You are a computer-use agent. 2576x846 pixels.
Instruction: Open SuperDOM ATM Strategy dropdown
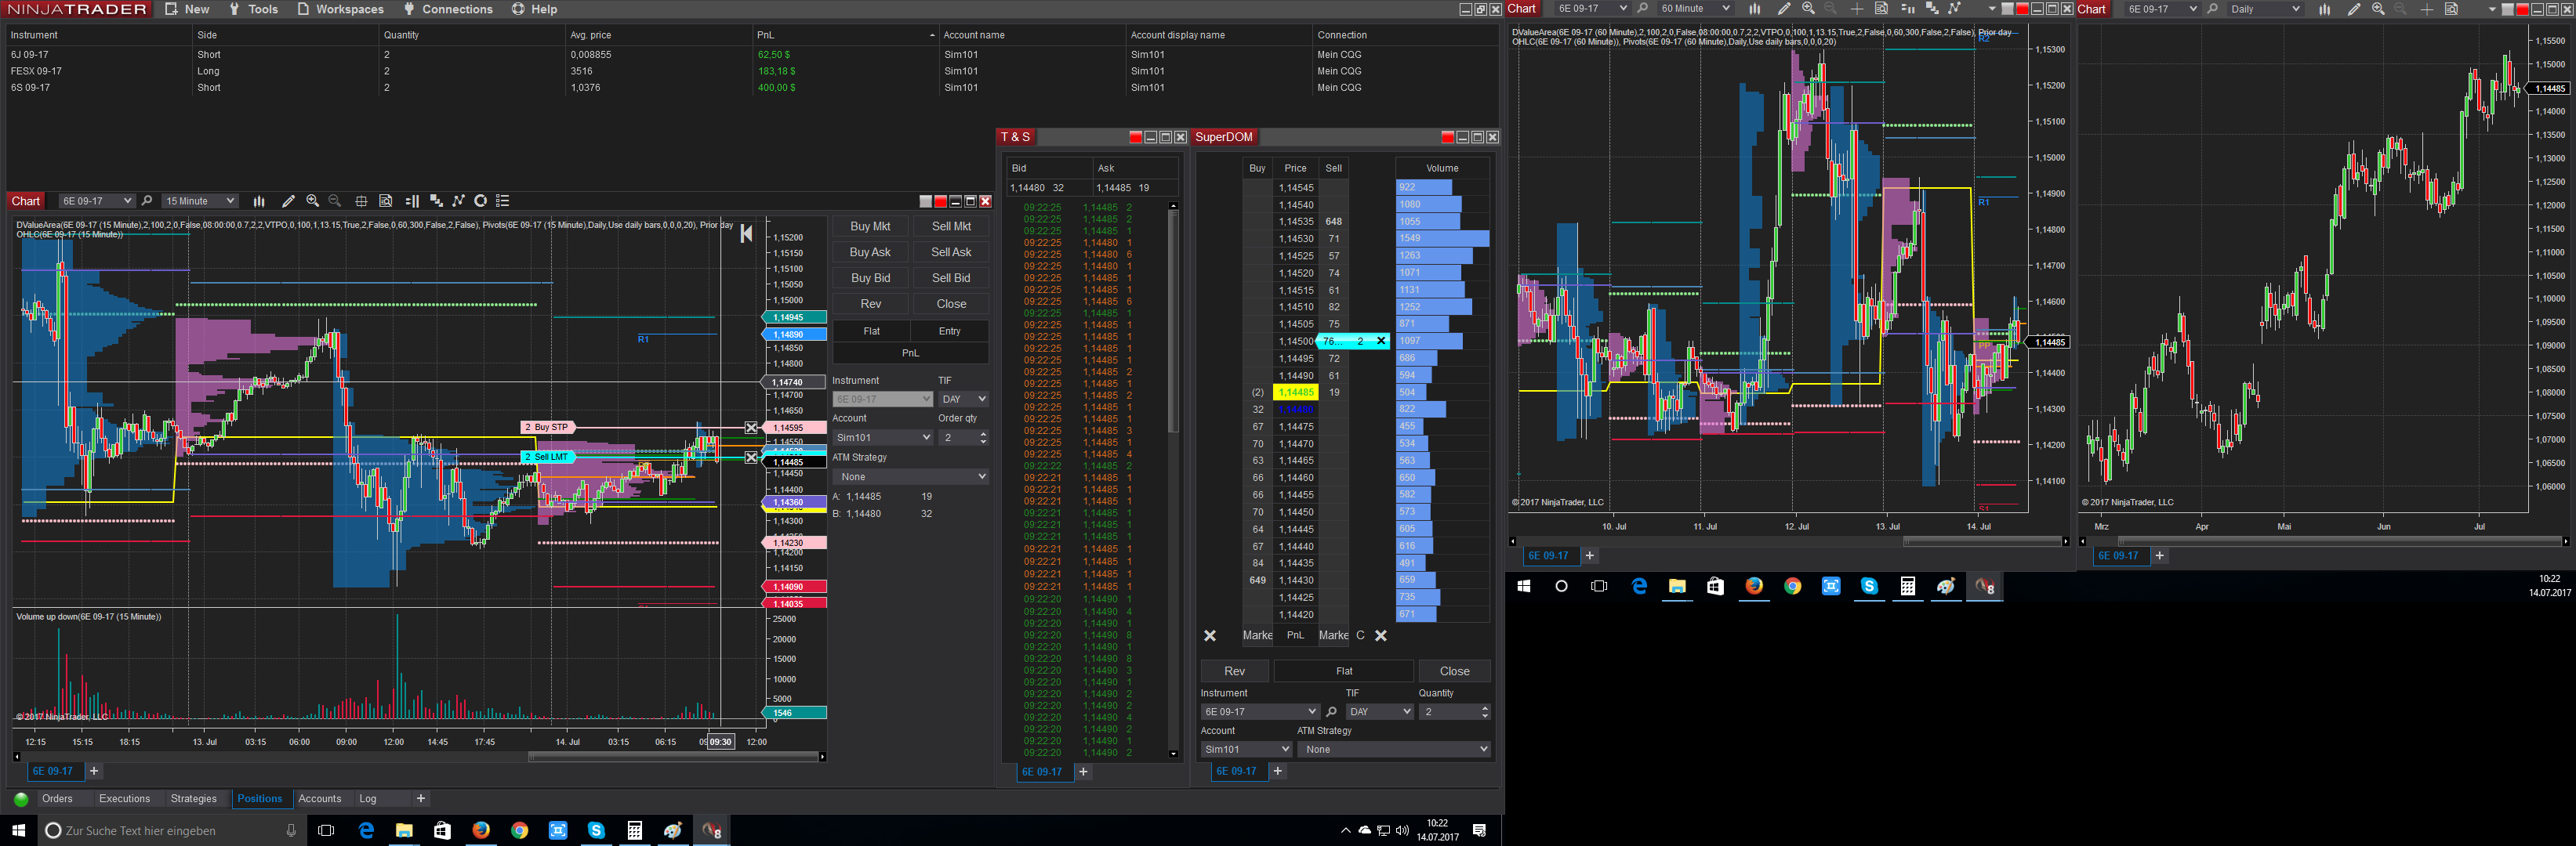1394,749
